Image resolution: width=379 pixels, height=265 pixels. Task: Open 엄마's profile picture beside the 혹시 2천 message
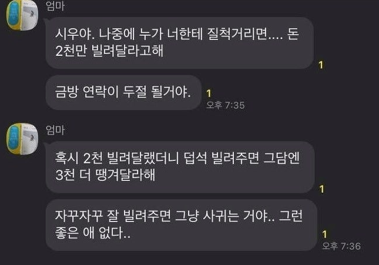22,139
